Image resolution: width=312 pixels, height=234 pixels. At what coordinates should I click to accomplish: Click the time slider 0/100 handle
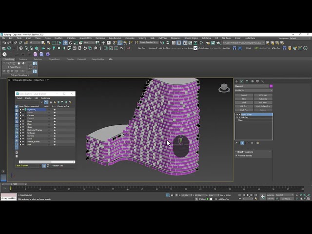[x=14, y=184]
